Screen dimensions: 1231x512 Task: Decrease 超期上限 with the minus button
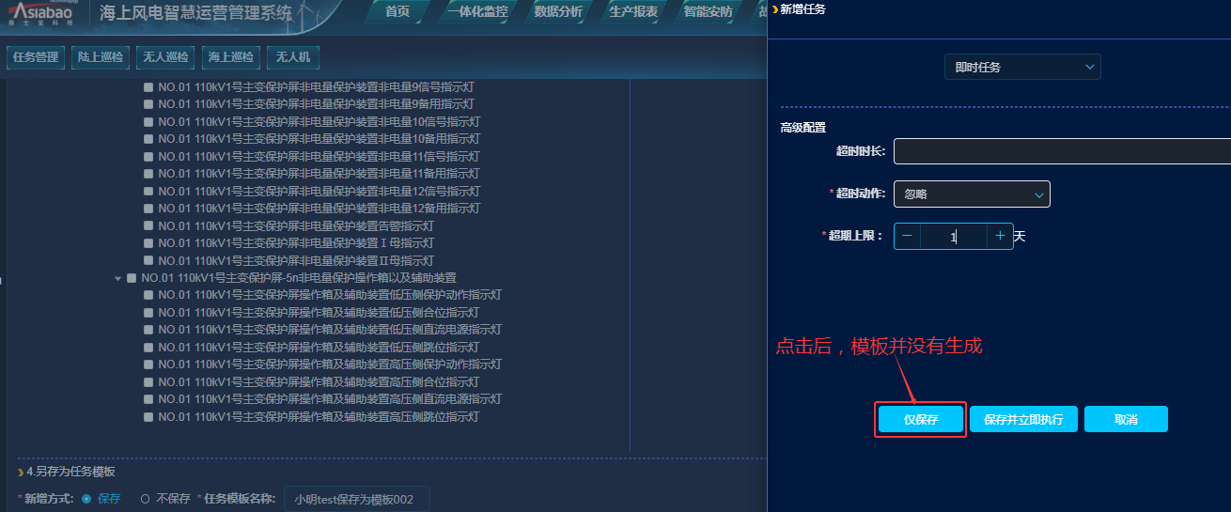(x=907, y=237)
